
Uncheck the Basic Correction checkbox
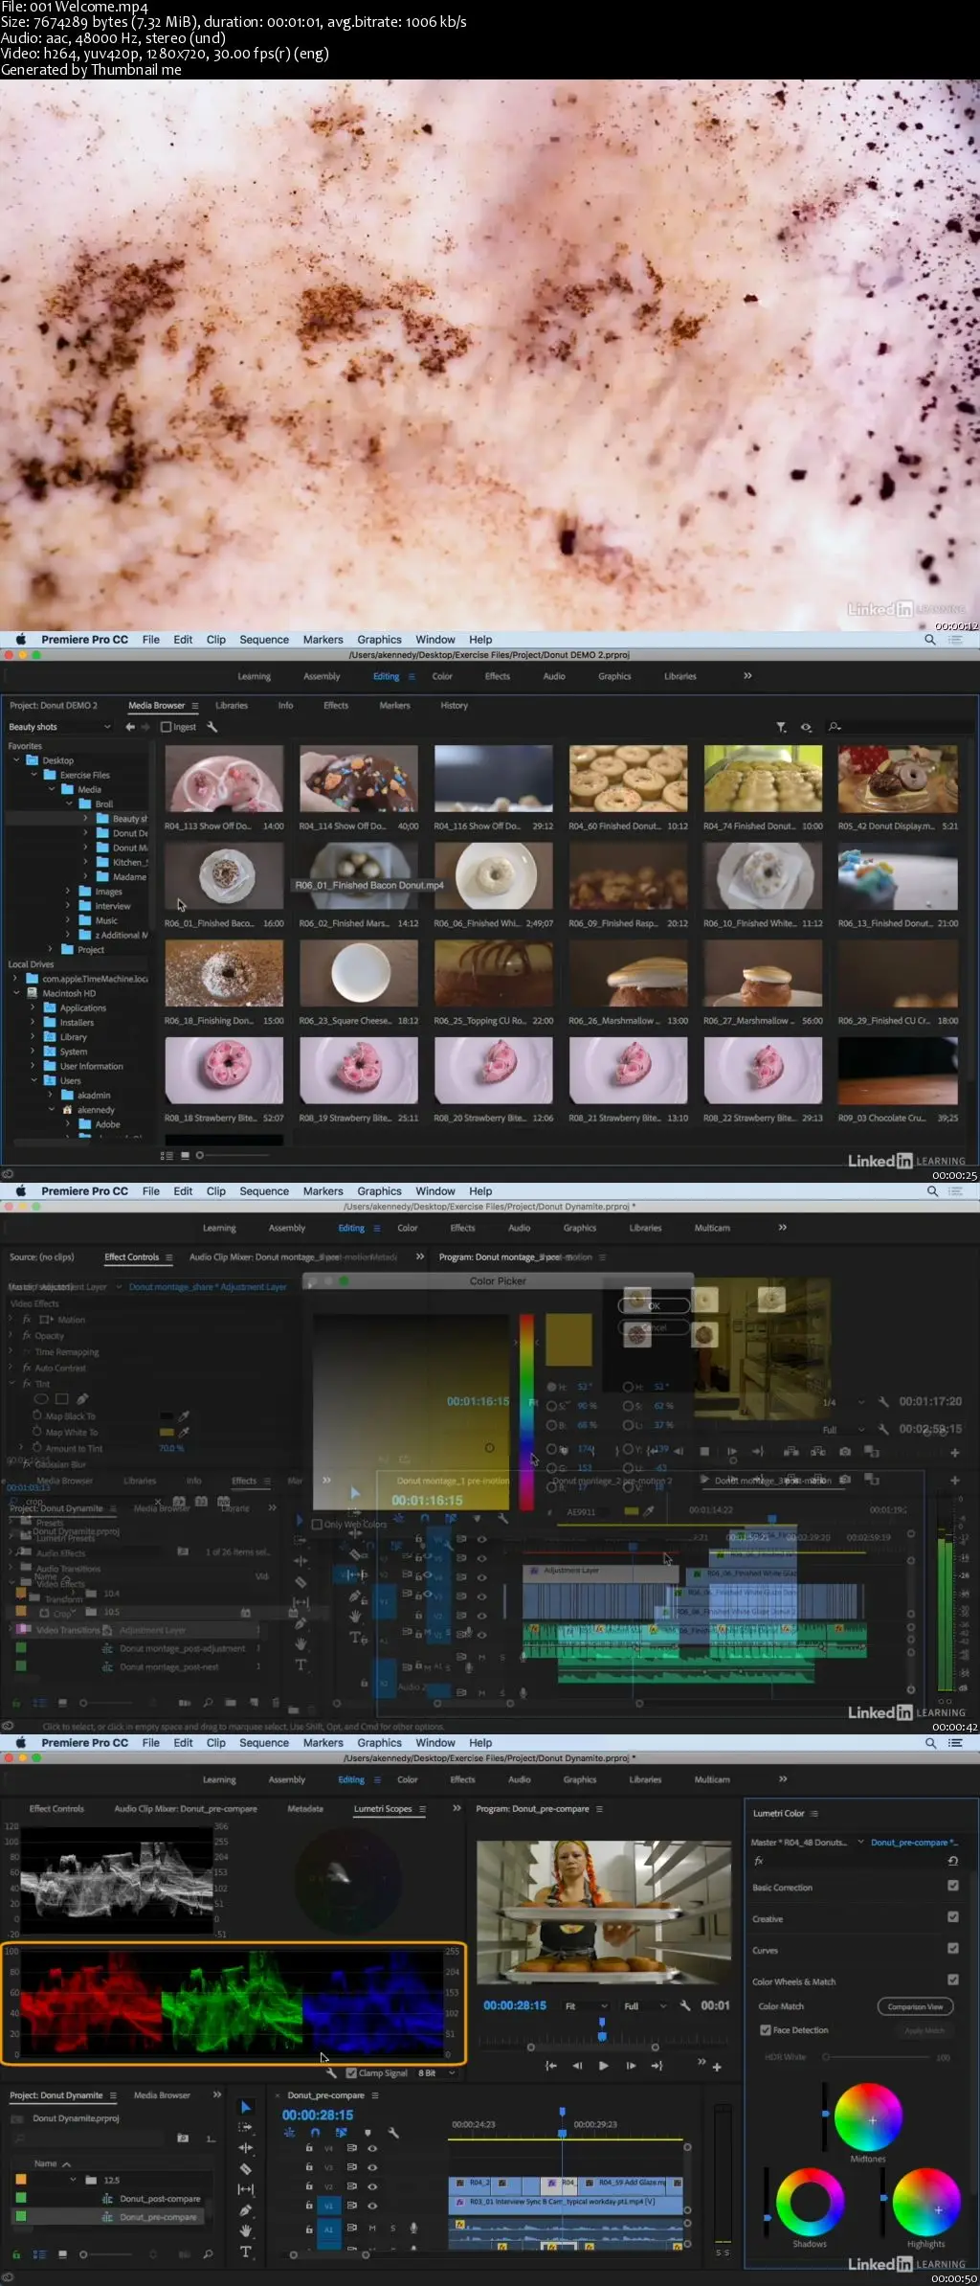953,1886
